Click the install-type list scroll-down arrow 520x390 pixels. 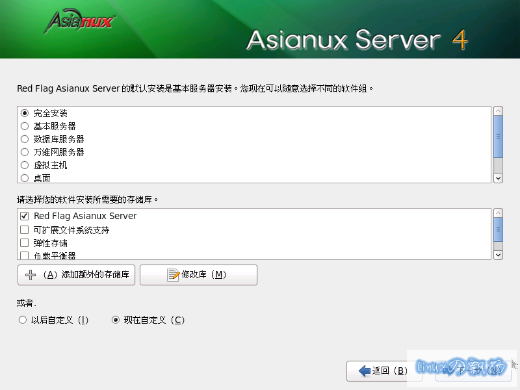click(498, 178)
